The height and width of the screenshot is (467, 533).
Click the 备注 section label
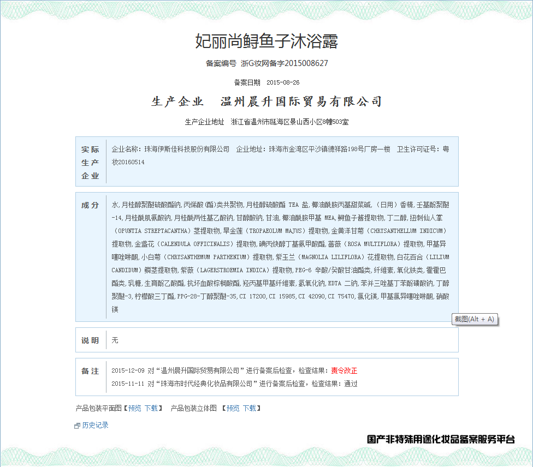pyautogui.click(x=90, y=371)
